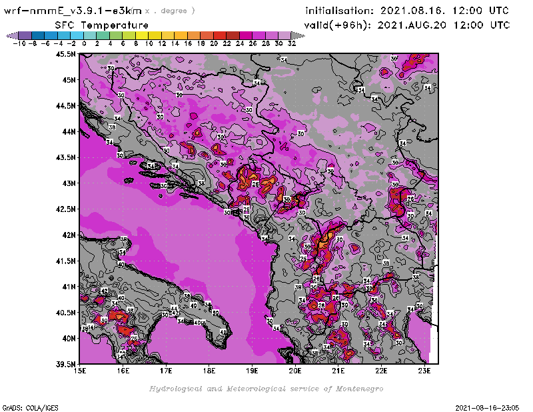Select the '20E' longitude label
533x412 pixels.
[x=295, y=371]
